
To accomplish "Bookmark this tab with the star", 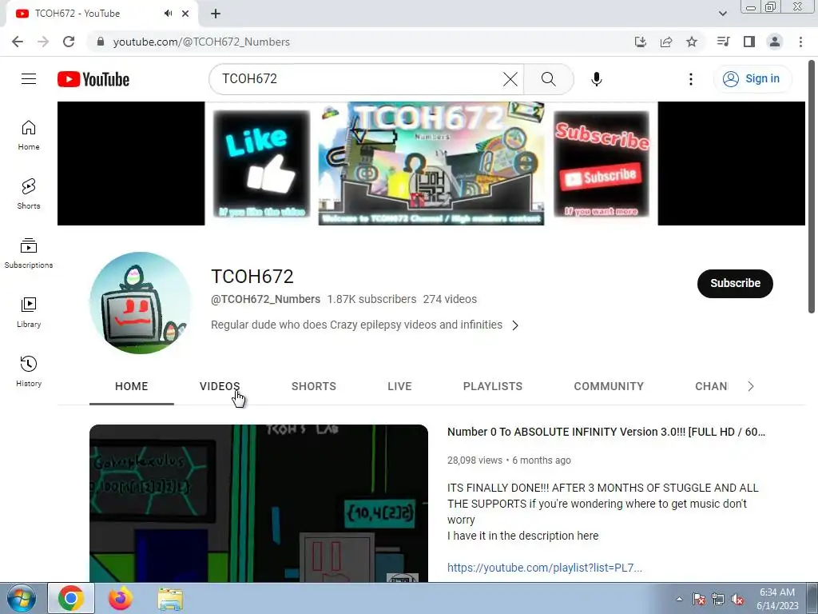I will (692, 42).
